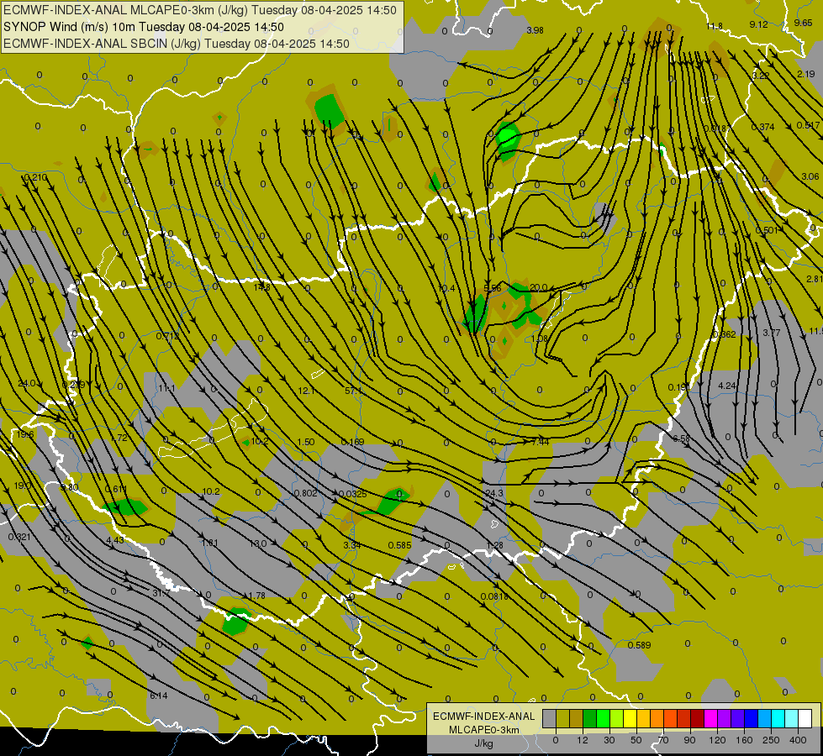This screenshot has height=756, width=823.
Task: Click the legend text ECMWF-INDEX-ANAL
Action: point(483,717)
